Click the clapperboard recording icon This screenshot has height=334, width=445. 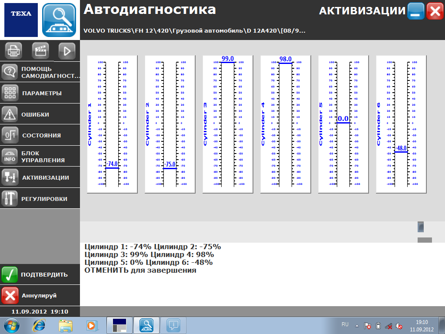tap(40, 51)
